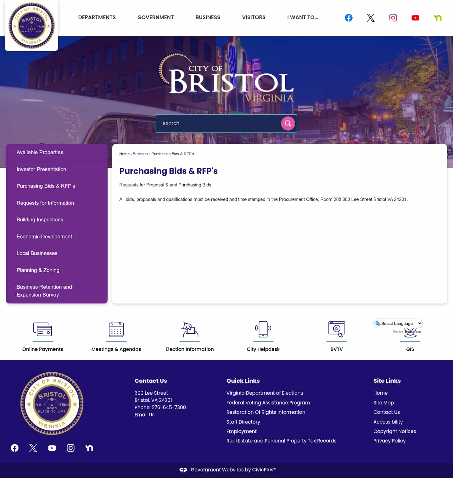Screen dimensions: 453x478
Task: Click VISITORS in the top navigation
Action: pos(254,17)
